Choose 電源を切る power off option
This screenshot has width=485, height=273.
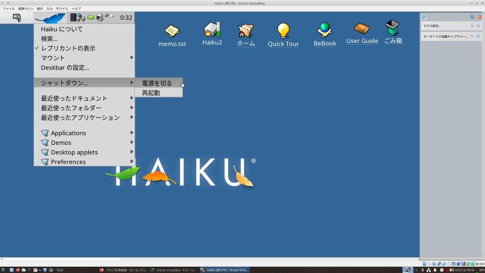[x=158, y=83]
